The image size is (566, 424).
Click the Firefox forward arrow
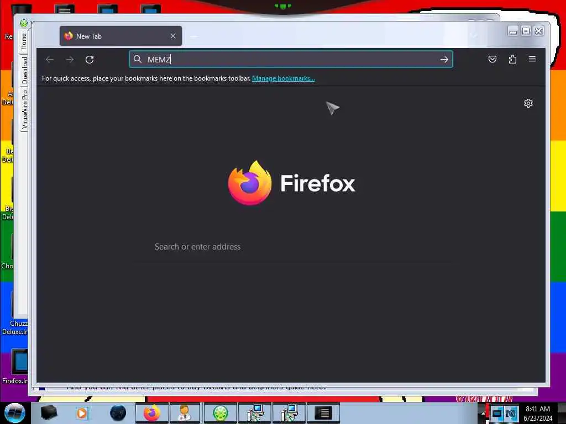(x=70, y=60)
